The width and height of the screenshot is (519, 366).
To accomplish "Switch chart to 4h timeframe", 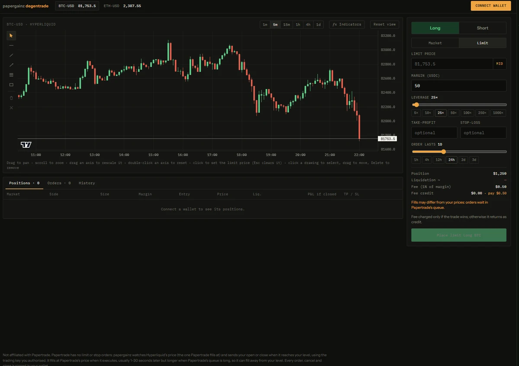I will point(308,25).
